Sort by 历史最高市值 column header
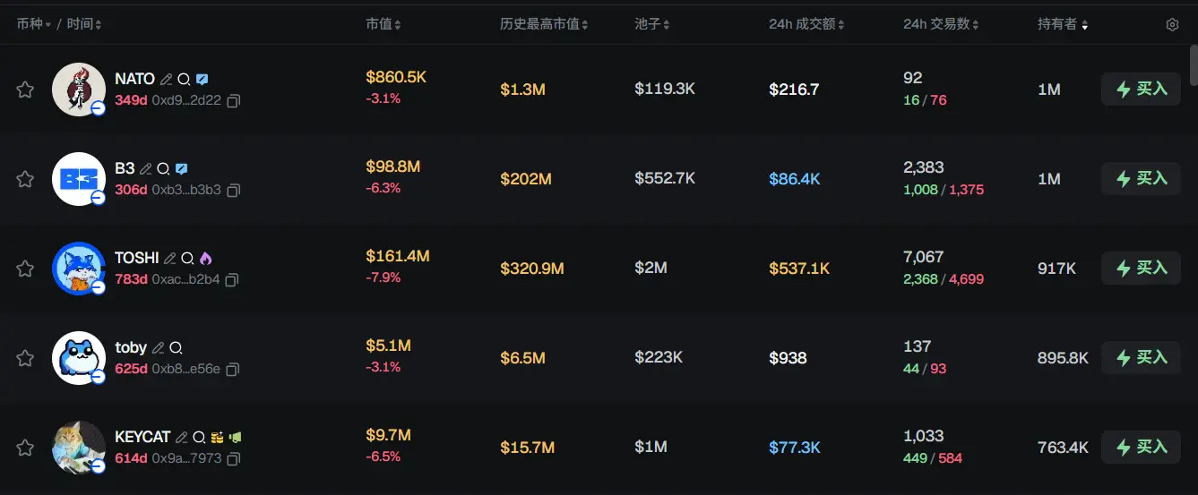1198x495 pixels. point(544,24)
